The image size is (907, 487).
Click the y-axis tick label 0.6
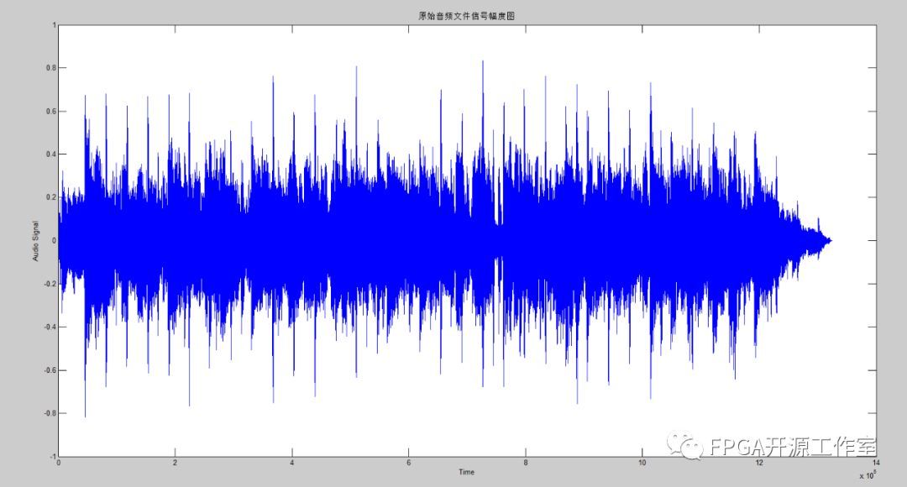[x=51, y=111]
